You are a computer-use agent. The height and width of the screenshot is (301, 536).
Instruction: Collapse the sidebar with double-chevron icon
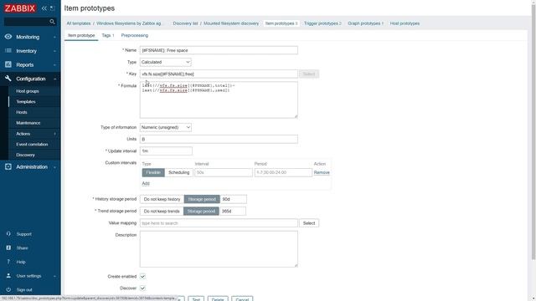point(44,8)
